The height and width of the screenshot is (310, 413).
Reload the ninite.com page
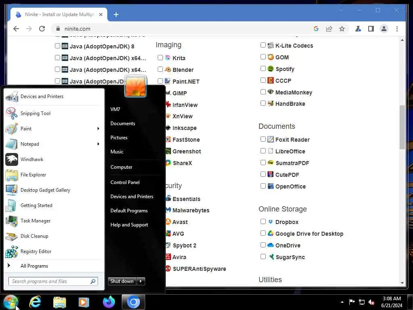coord(42,29)
